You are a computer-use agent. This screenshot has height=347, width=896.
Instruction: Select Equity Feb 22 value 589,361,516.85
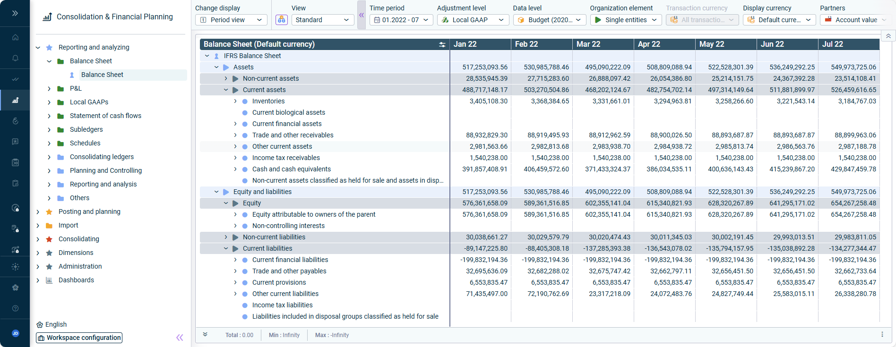(x=546, y=203)
